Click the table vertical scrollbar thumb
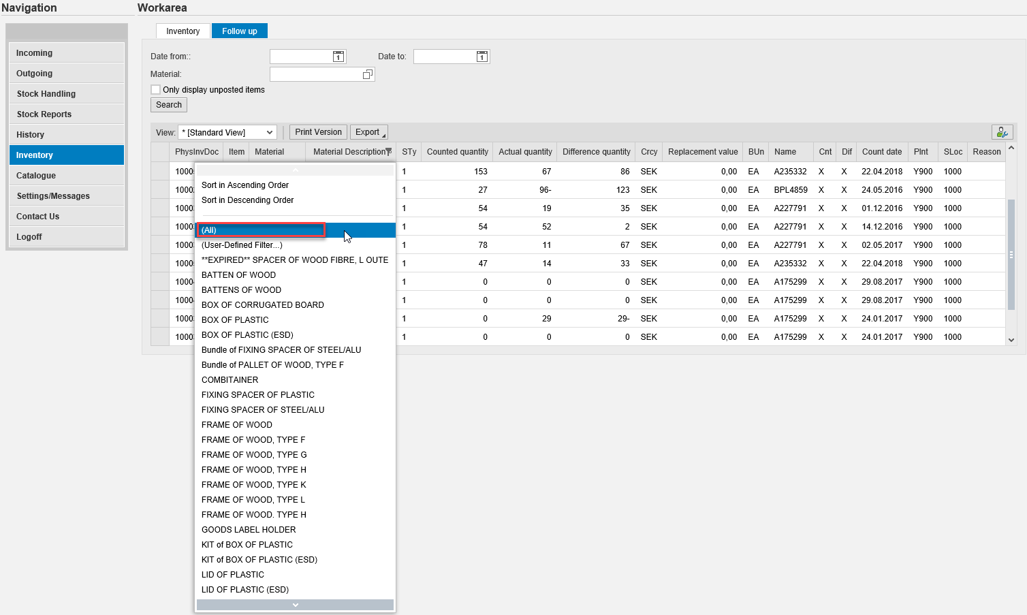 [x=1011, y=255]
